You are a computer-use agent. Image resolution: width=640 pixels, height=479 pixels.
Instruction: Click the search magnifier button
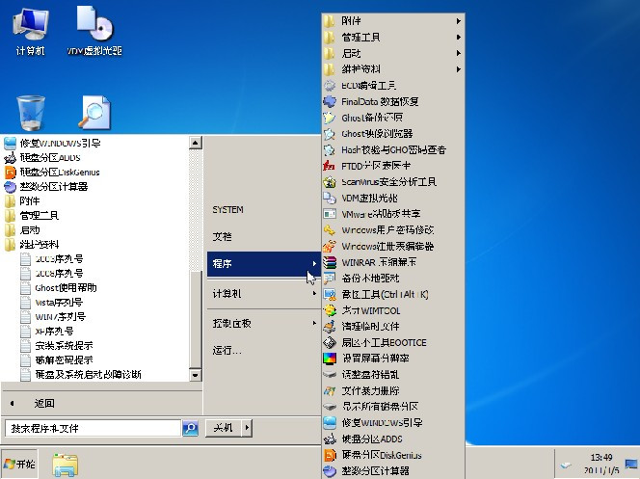click(x=190, y=428)
